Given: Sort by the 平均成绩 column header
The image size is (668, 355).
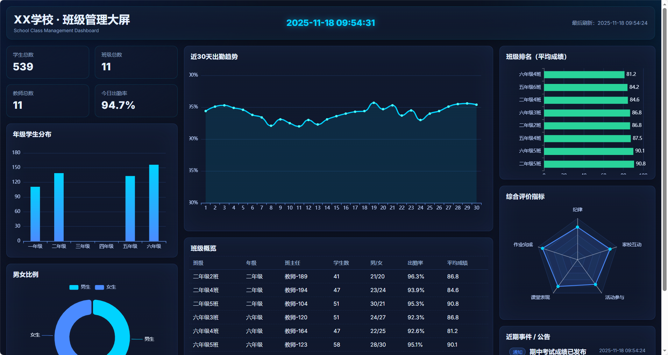Looking at the screenshot, I should 457,263.
